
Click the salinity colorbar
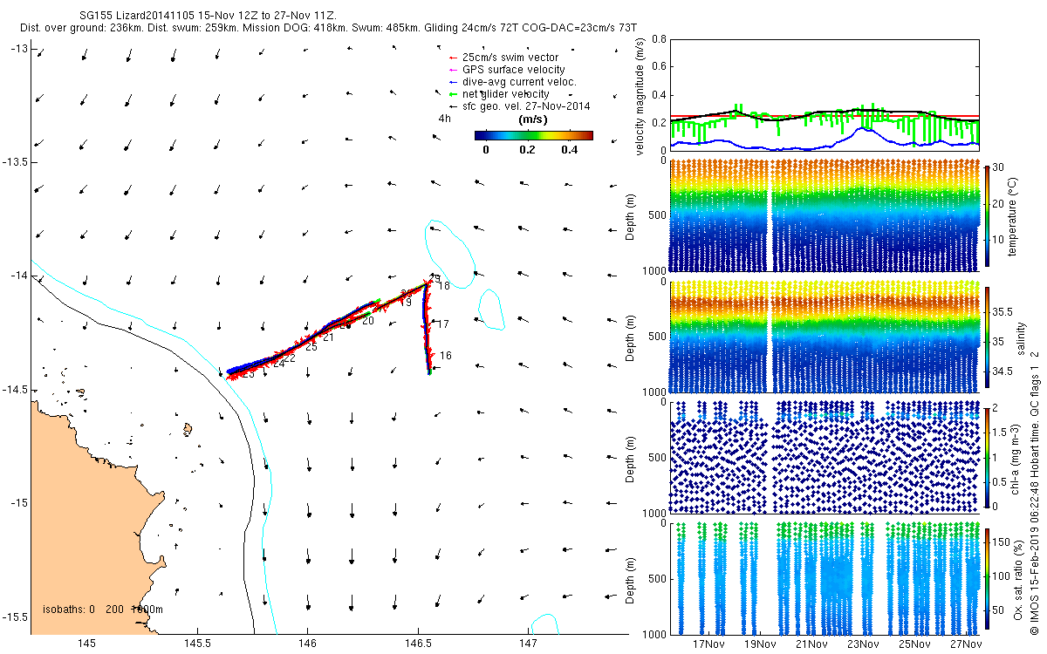(987, 338)
